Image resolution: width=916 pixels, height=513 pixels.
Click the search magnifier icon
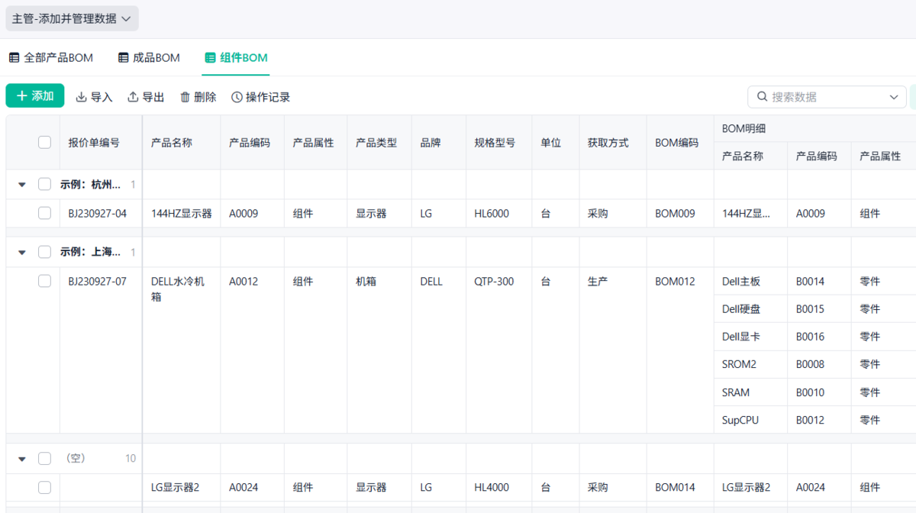pyautogui.click(x=762, y=97)
